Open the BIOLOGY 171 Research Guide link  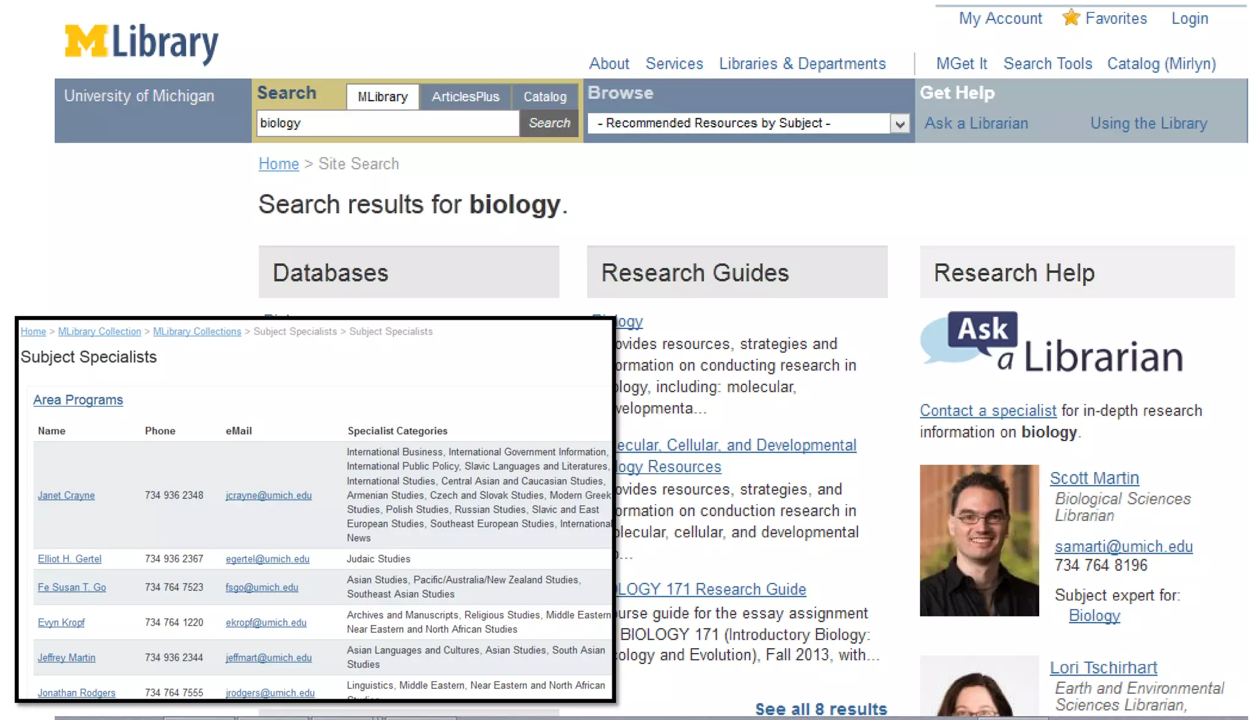click(712, 589)
